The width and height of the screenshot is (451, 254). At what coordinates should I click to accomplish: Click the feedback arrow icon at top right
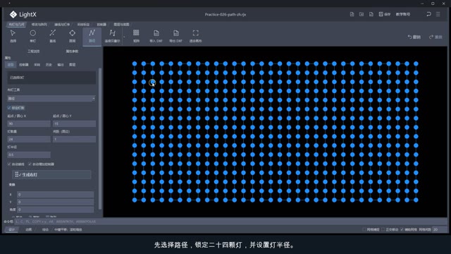pos(428,14)
